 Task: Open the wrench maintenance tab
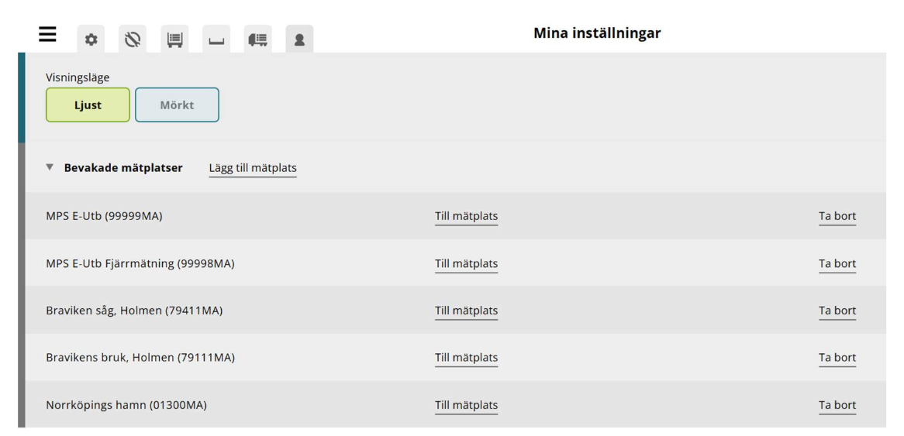pos(133,39)
